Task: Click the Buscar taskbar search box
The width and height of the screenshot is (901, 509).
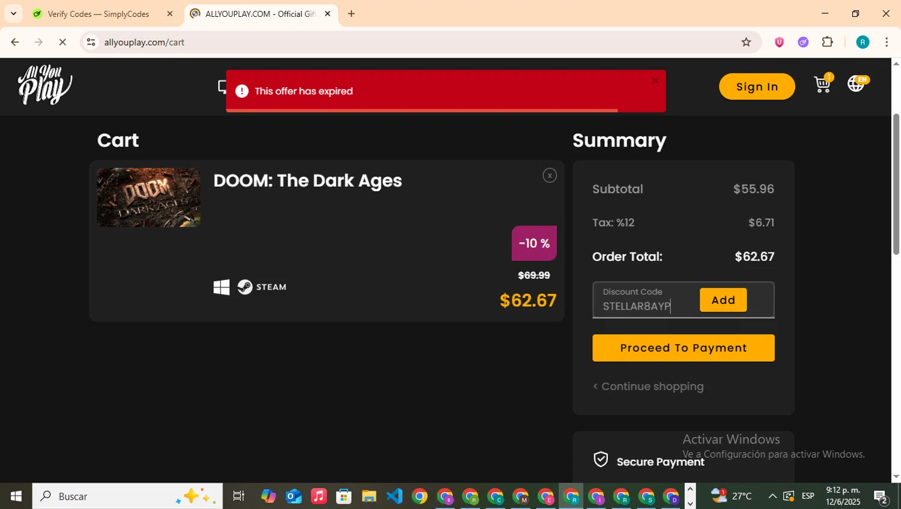Action: (x=127, y=496)
